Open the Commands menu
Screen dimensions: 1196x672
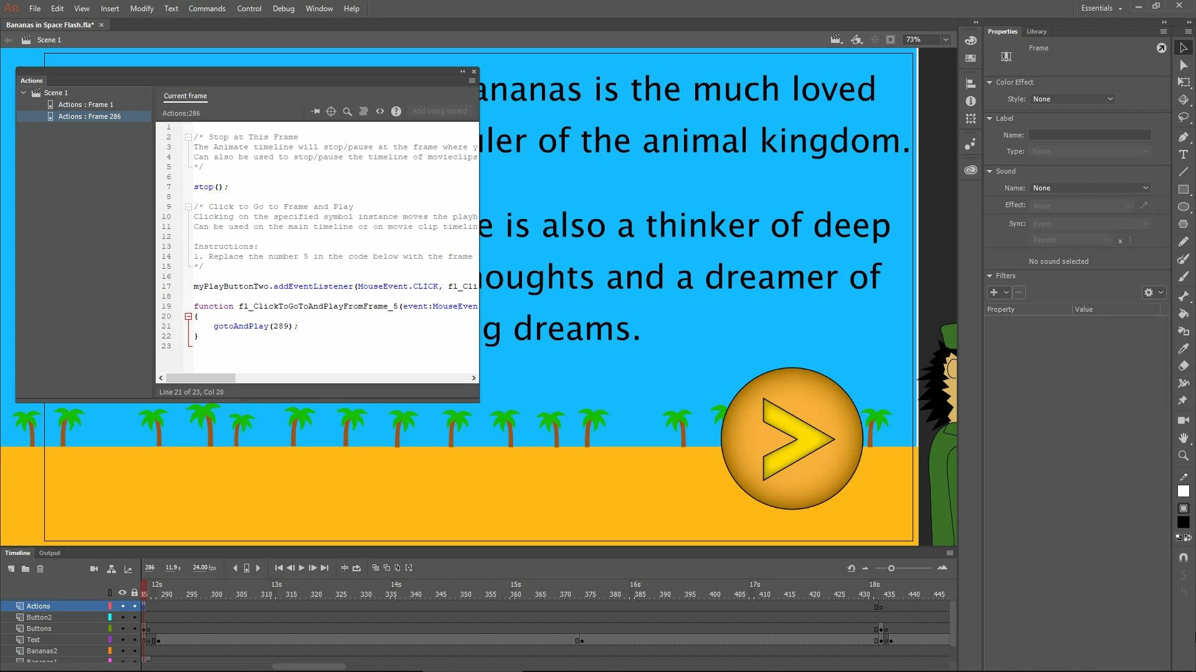pyautogui.click(x=207, y=9)
